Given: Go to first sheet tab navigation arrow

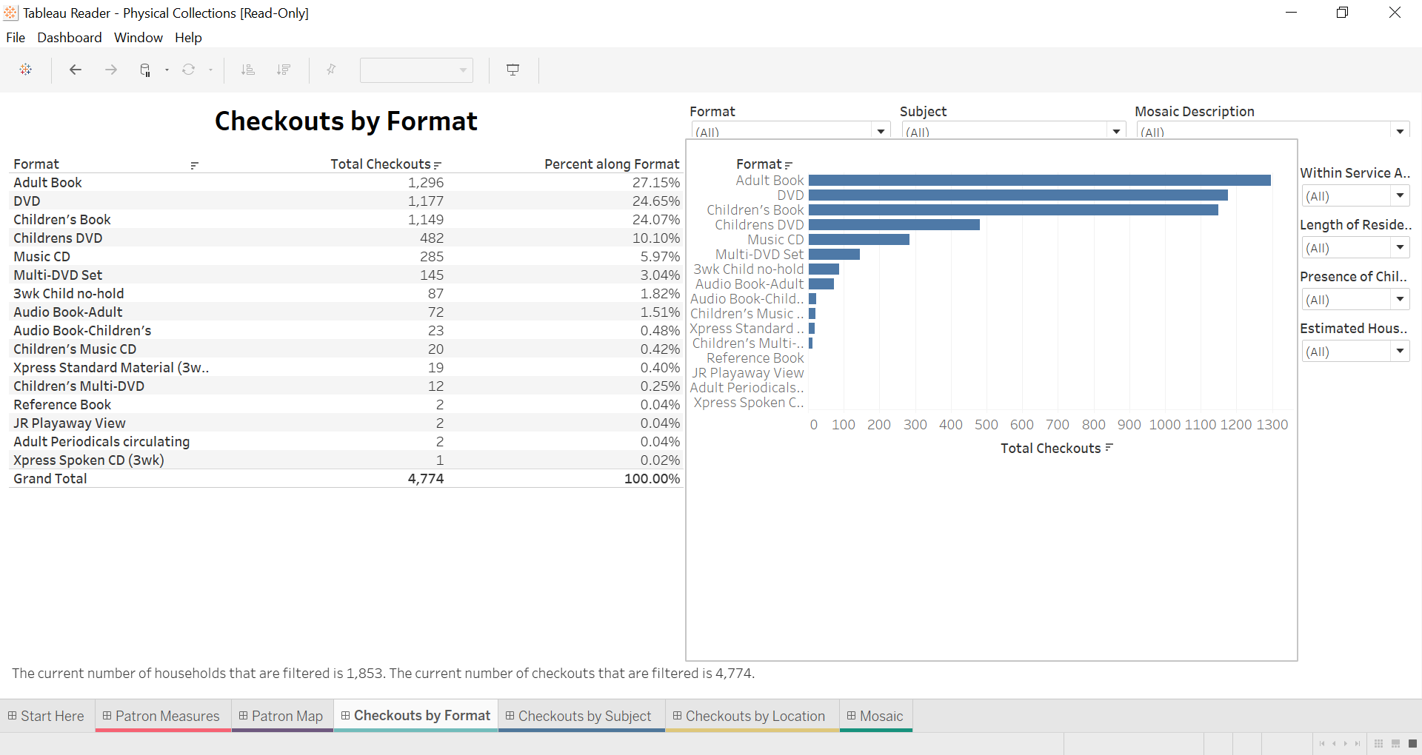Looking at the screenshot, I should [1322, 744].
